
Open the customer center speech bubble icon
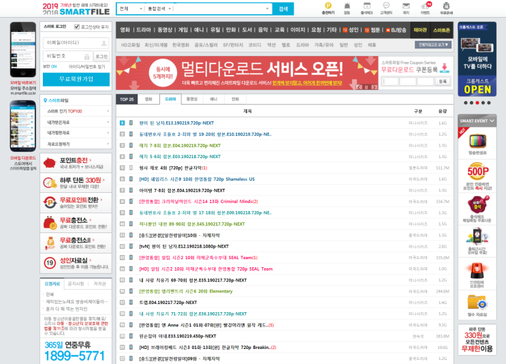pyautogui.click(x=386, y=5)
